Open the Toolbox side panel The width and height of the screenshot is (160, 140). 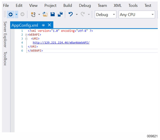tap(5, 58)
